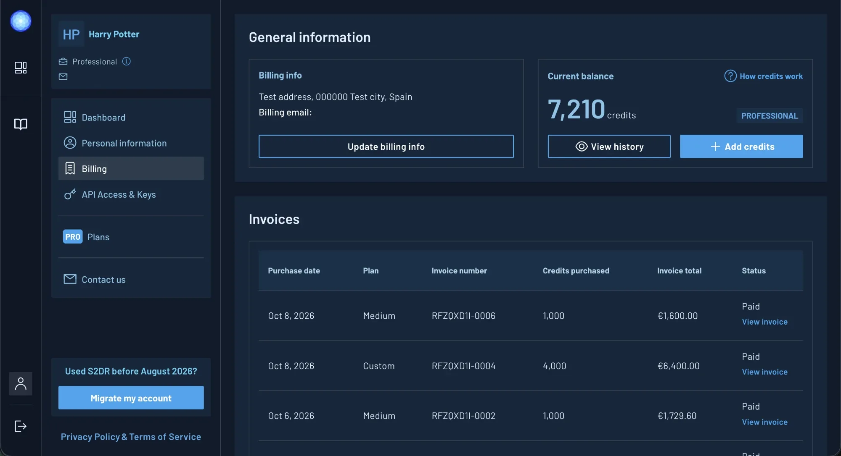Viewport: 841px width, 456px height.
Task: Click the user profile icon in the left rail
Action: click(21, 383)
